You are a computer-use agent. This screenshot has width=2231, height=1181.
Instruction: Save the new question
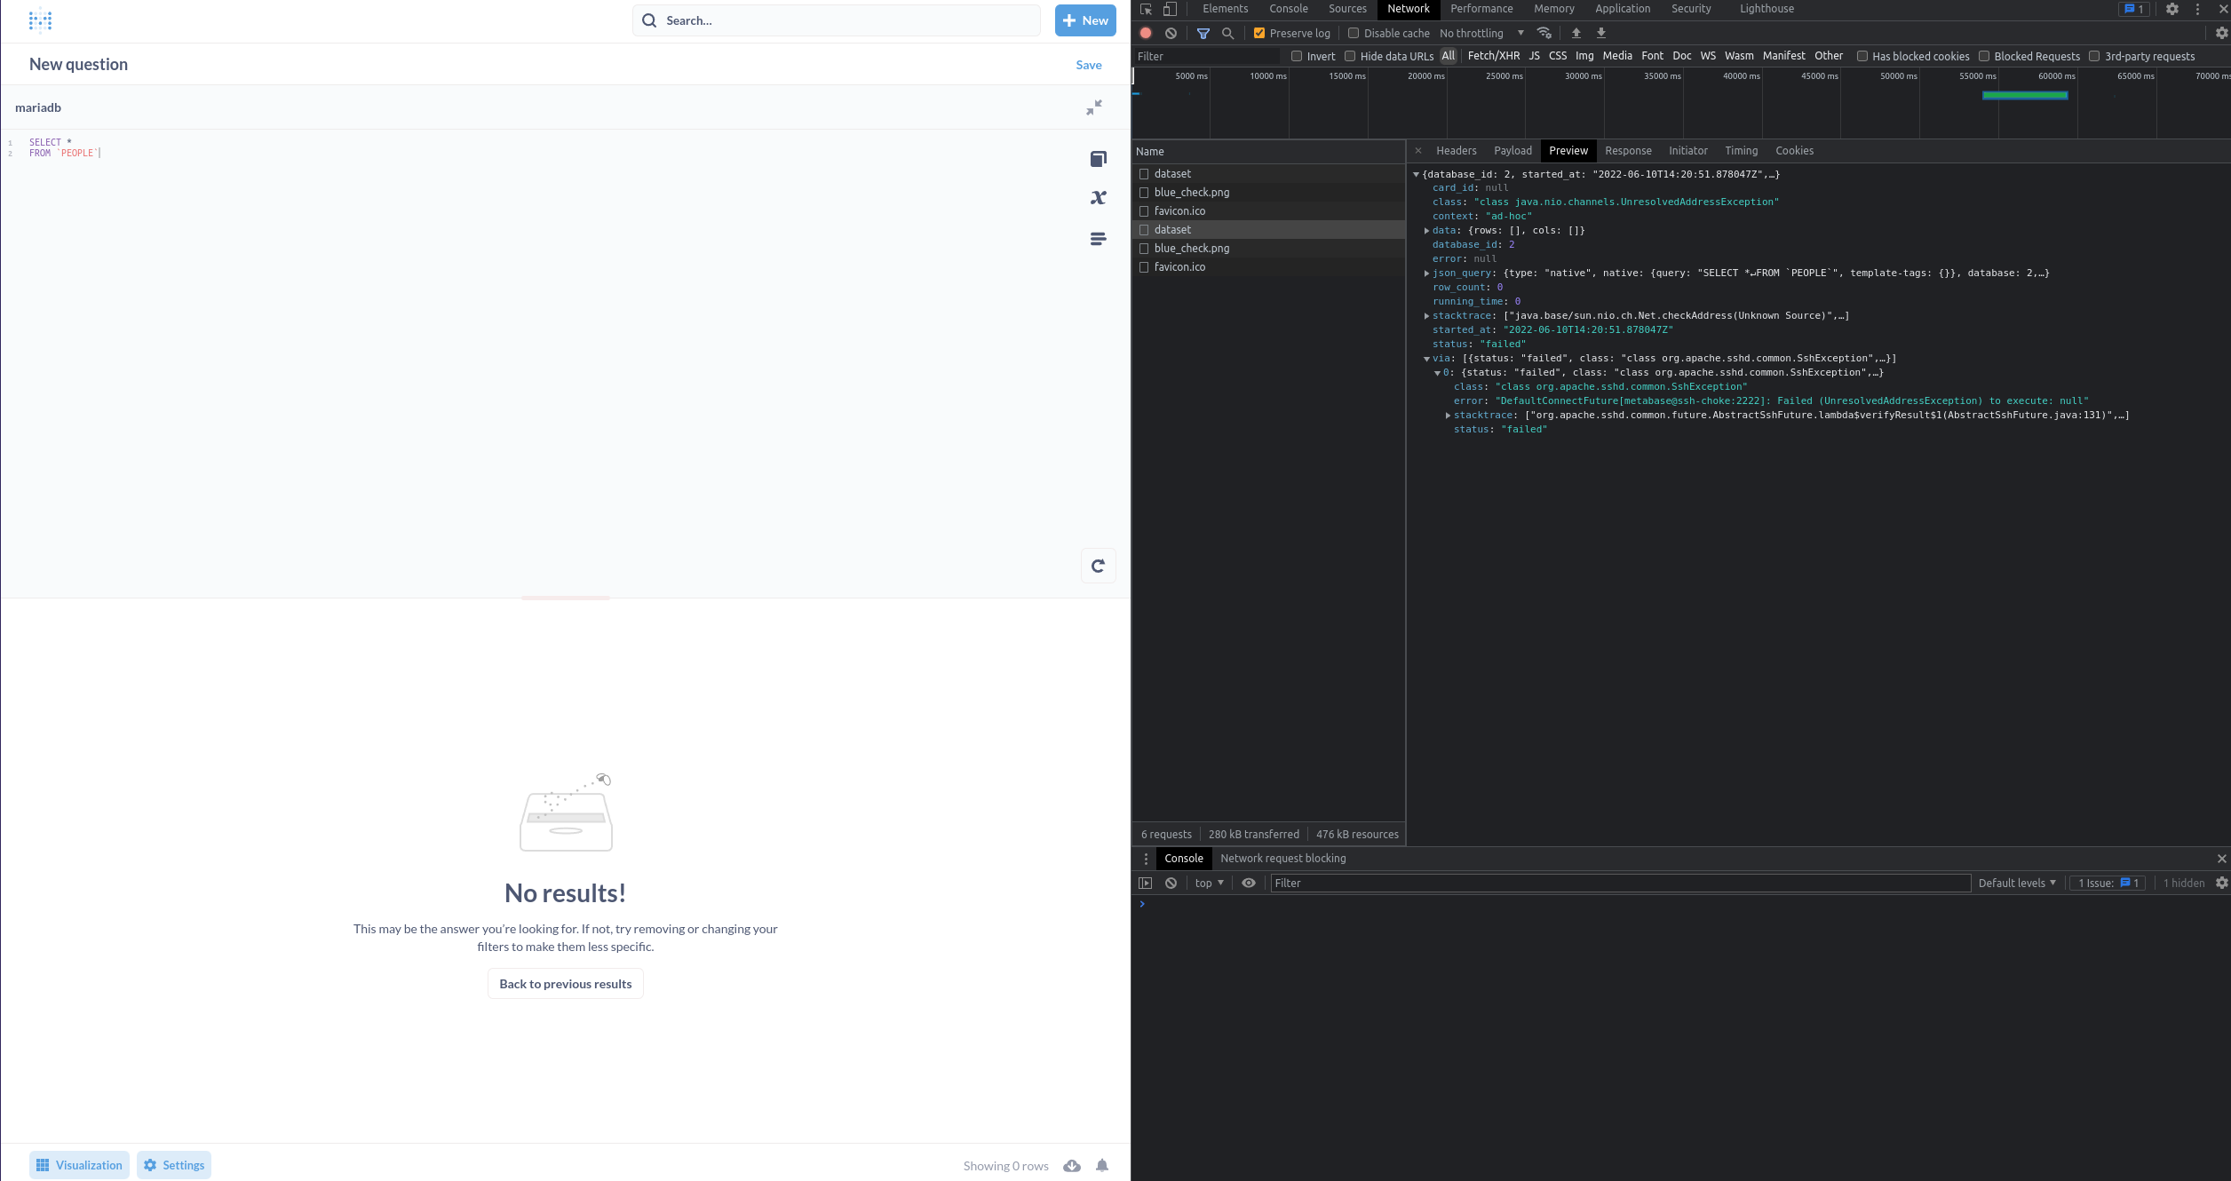pos(1088,64)
